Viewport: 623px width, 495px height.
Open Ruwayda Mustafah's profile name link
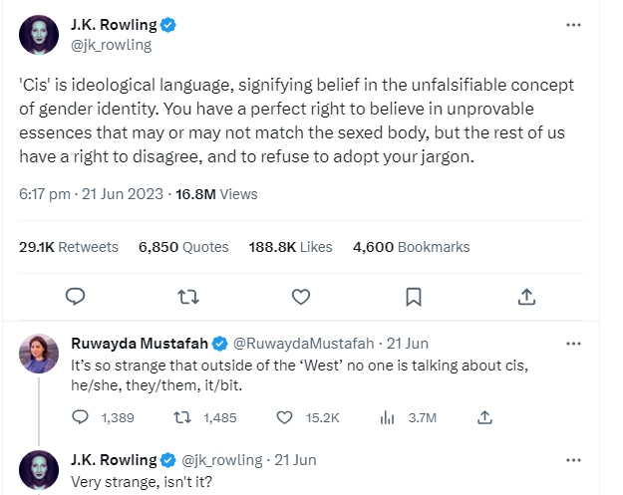(140, 344)
